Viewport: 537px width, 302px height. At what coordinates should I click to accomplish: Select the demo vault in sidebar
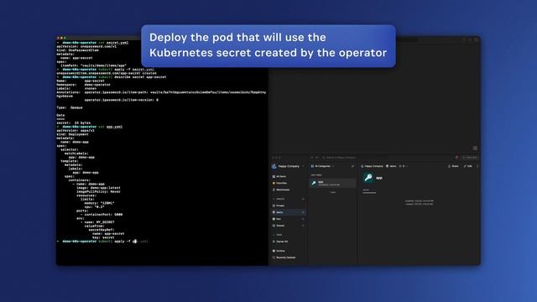(288, 212)
